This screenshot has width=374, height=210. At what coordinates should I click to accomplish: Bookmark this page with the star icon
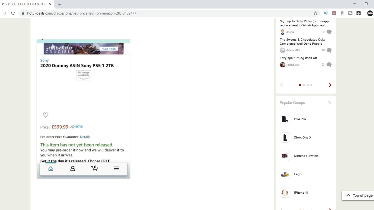pos(316,13)
